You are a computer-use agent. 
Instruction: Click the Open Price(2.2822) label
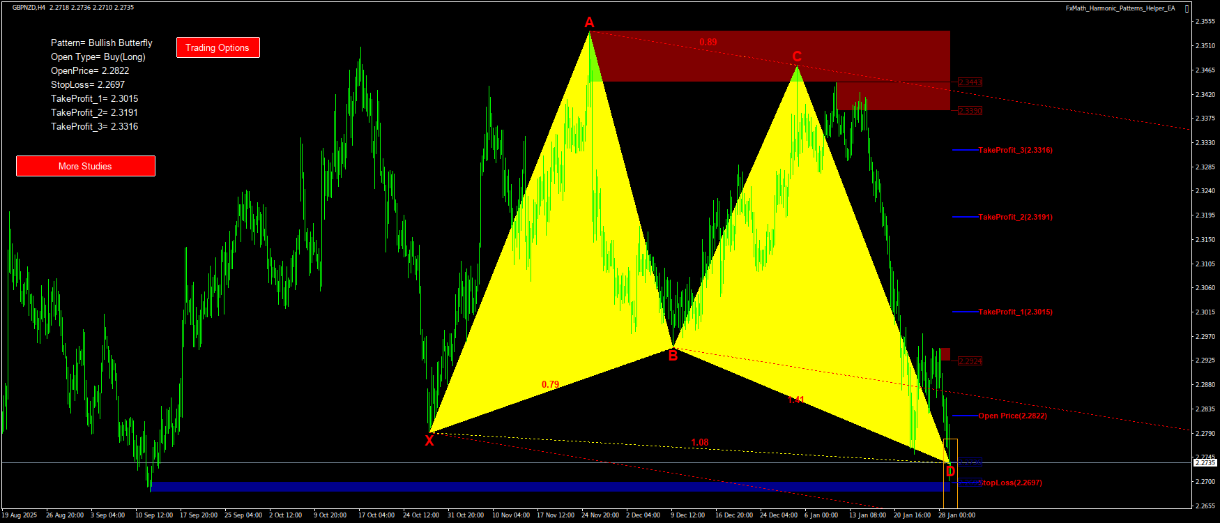tap(1012, 416)
